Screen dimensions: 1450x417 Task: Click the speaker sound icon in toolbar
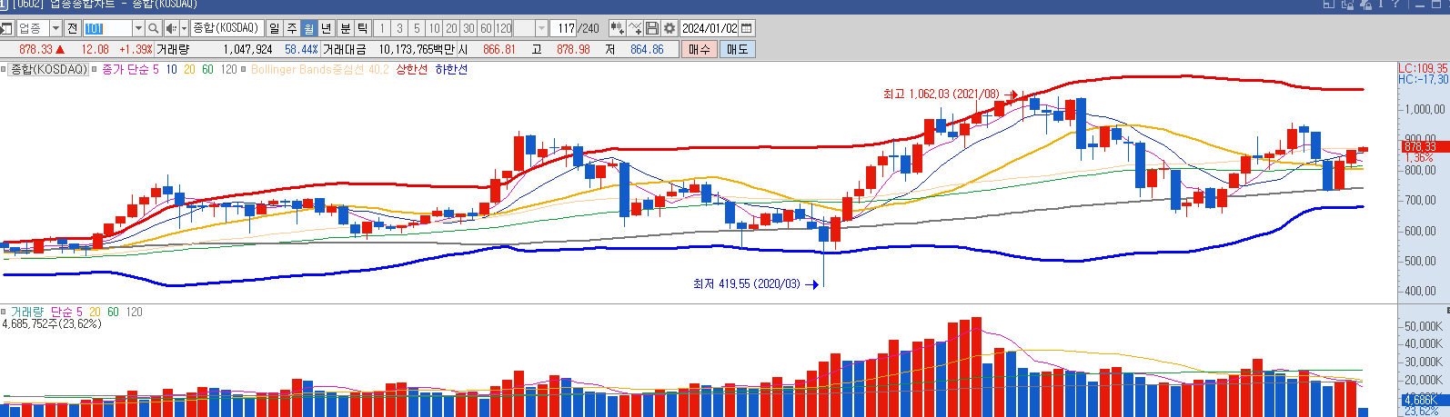[171, 28]
